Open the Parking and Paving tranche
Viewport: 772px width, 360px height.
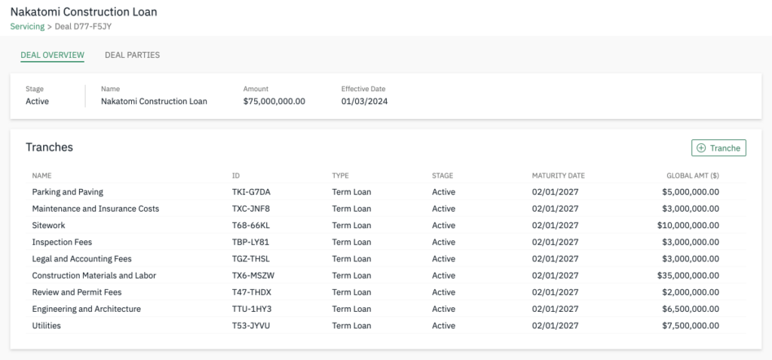click(68, 192)
